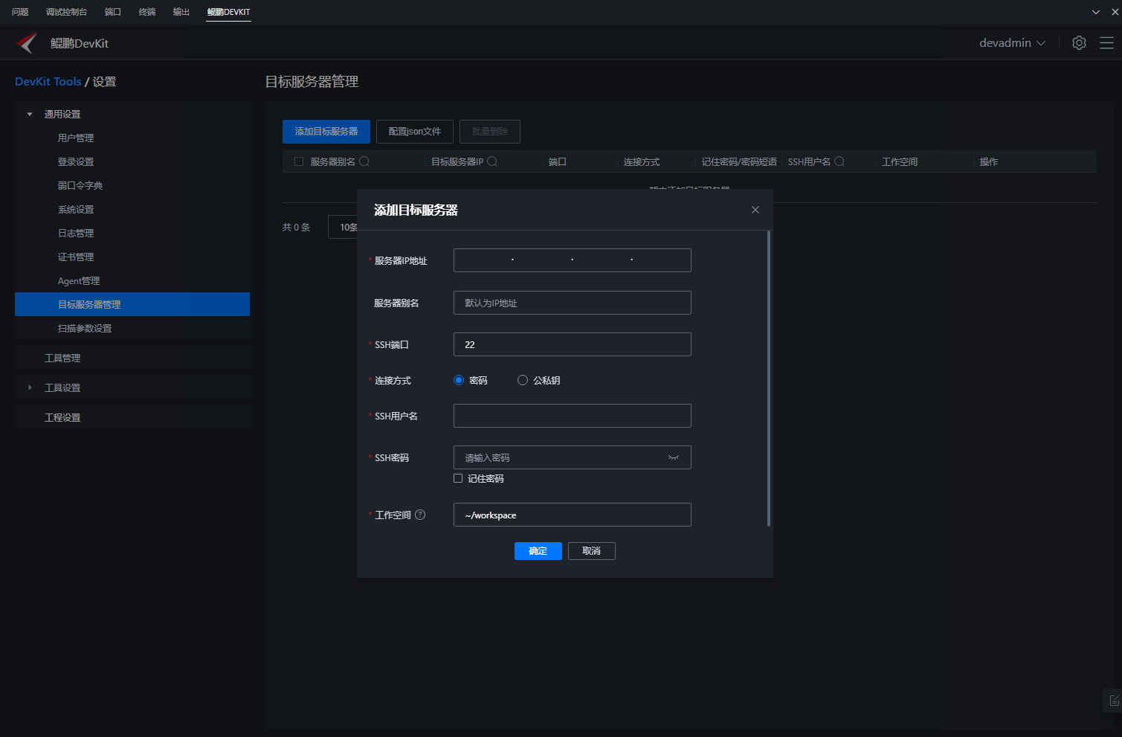Focus the 服务器别名 input field
The width and height of the screenshot is (1122, 737).
point(573,303)
